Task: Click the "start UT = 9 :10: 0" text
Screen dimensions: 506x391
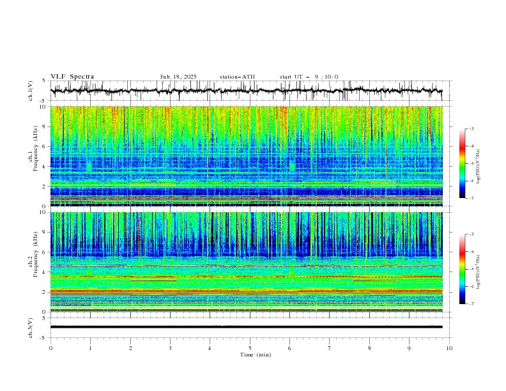Action: coord(309,77)
